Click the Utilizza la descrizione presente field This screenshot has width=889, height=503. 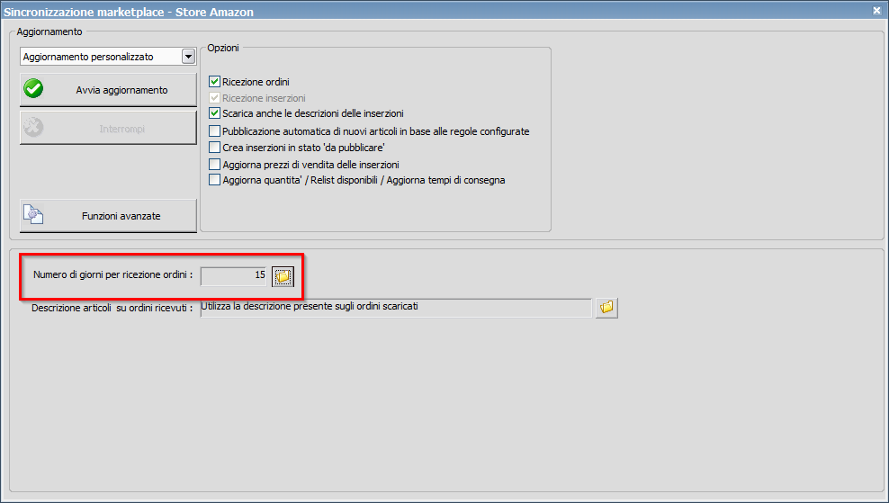point(396,308)
